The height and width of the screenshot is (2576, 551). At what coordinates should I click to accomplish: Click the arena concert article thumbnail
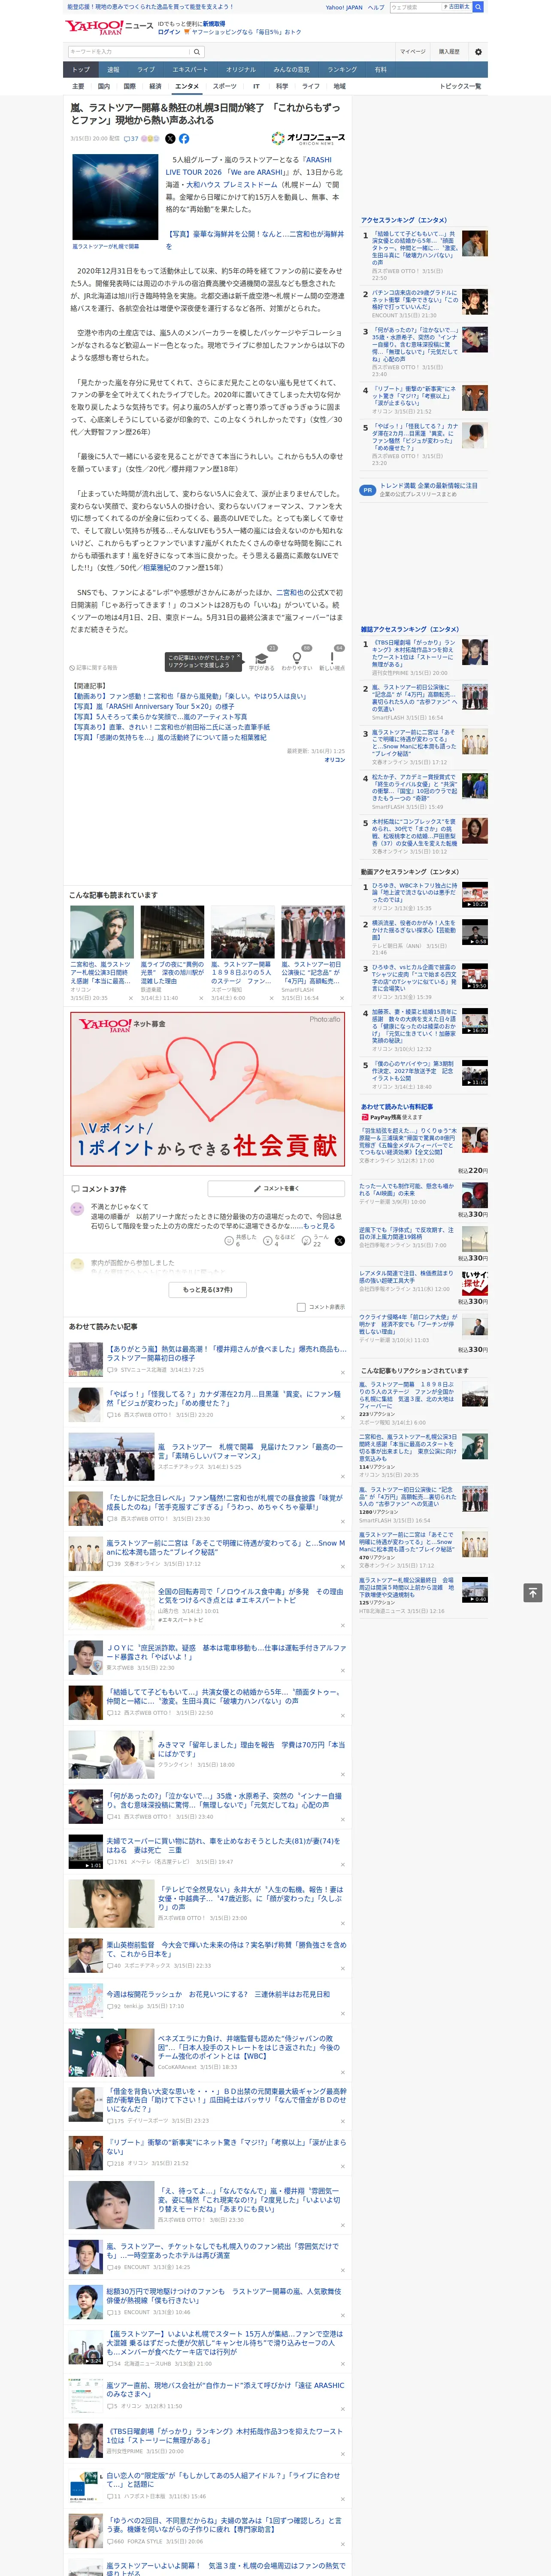coord(116,197)
